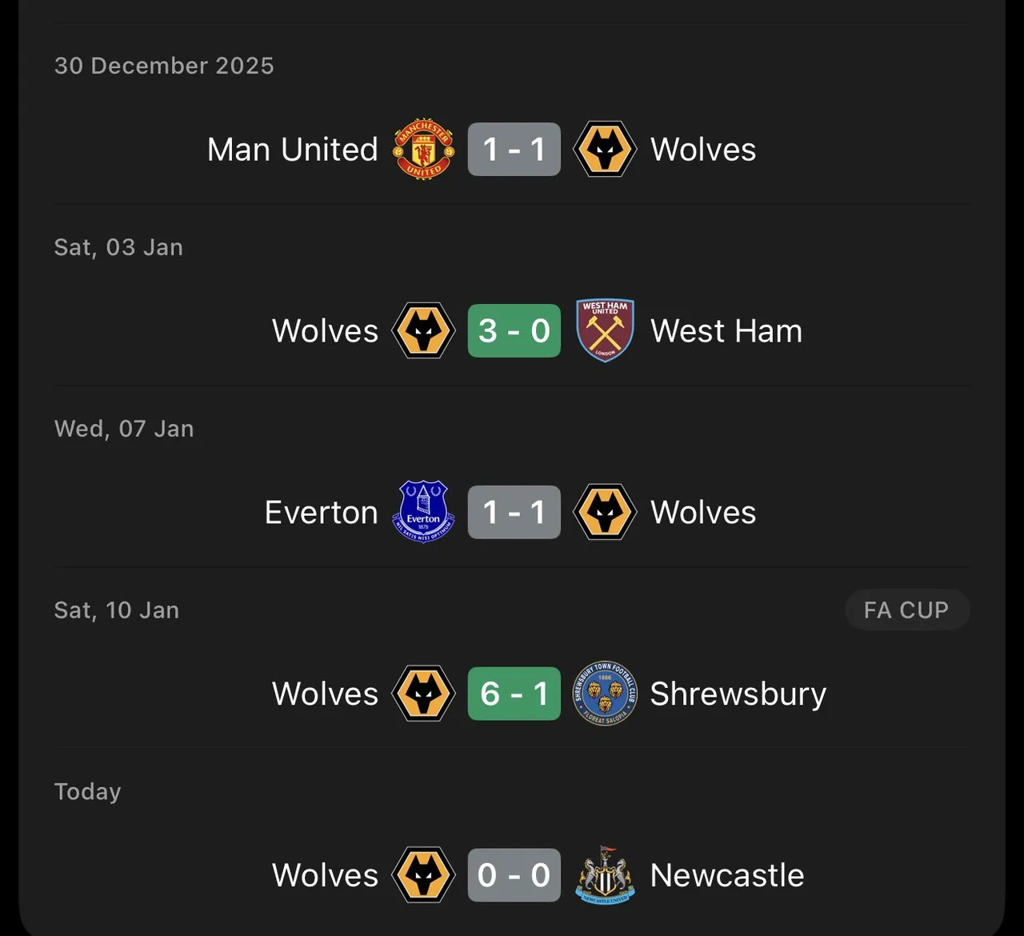Select the Everton club crest
Screen dimensions: 1024x936
[423, 512]
